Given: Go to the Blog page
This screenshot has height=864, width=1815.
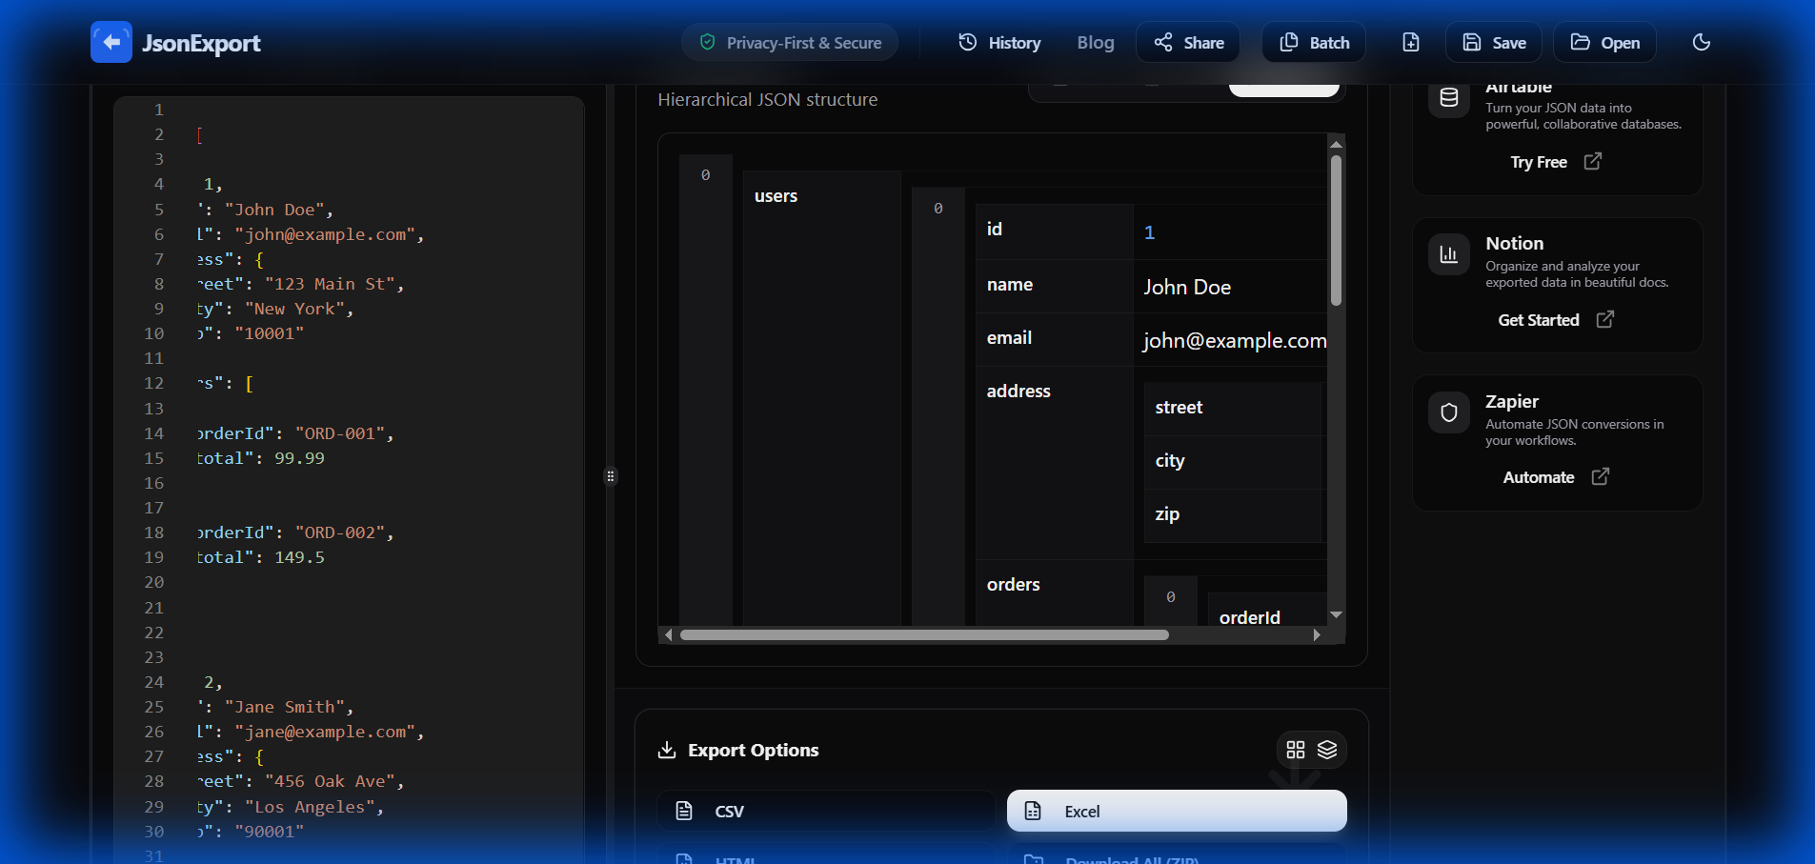Looking at the screenshot, I should coord(1095,42).
